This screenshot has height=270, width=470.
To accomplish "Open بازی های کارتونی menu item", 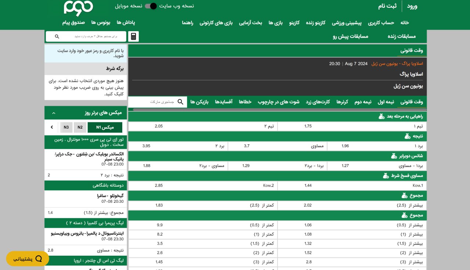I will (x=216, y=22).
